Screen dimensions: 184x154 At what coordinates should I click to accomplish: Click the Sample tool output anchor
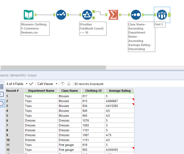pos(169,15)
